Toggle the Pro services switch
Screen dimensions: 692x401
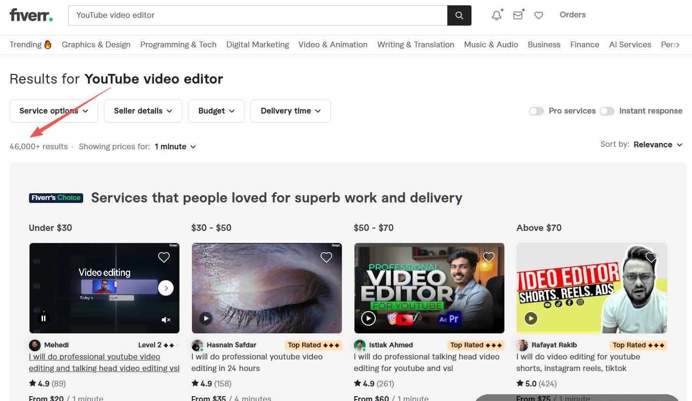(x=536, y=111)
